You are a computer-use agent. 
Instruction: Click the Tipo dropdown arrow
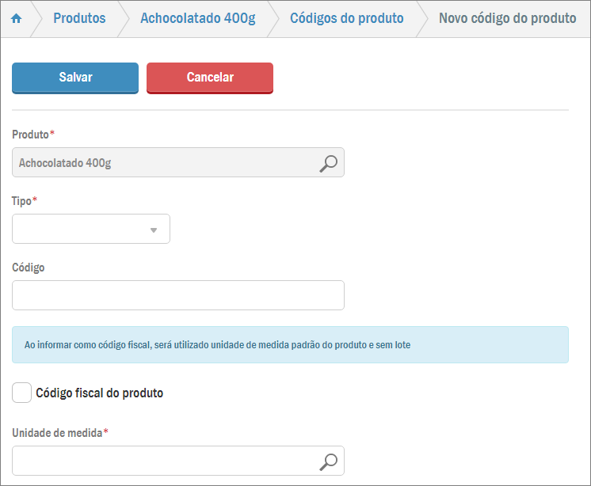pos(154,230)
